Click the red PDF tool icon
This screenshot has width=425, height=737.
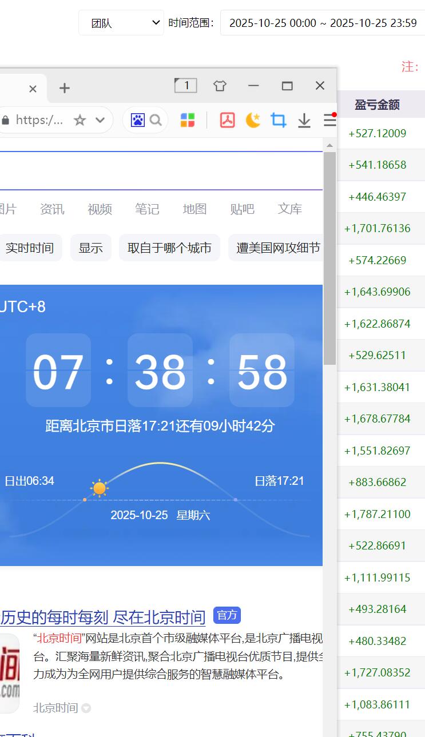coord(228,120)
